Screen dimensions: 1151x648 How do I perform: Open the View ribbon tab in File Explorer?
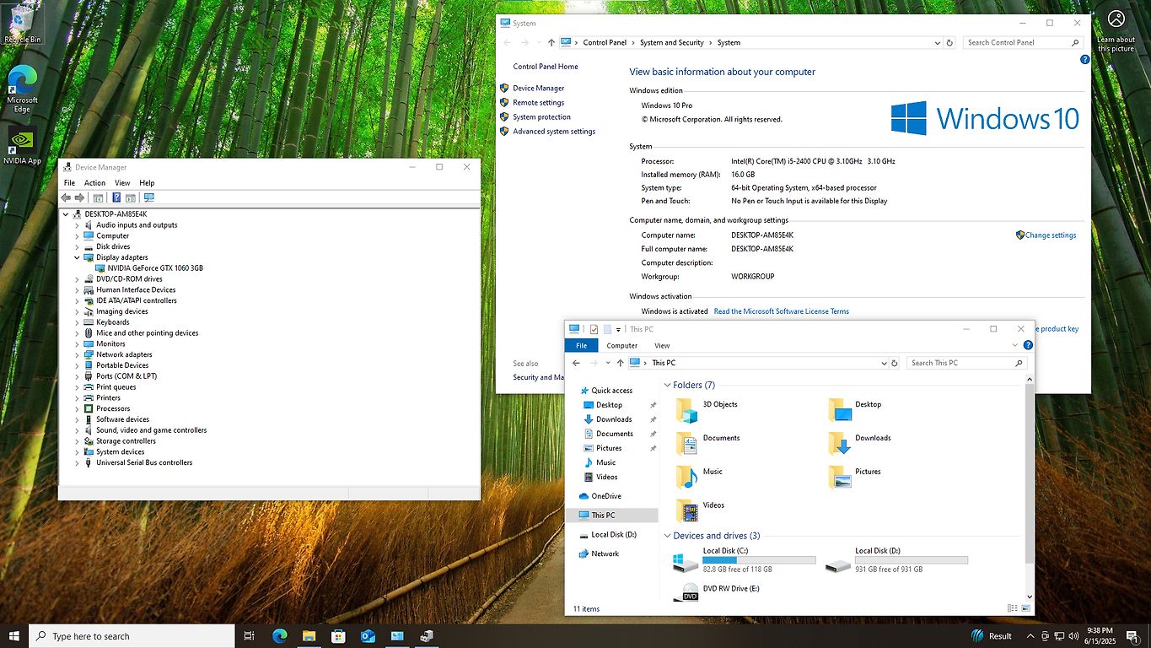pos(662,345)
